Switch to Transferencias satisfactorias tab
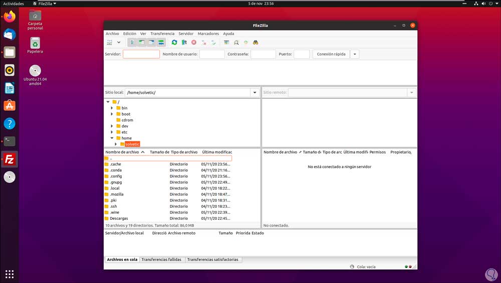The image size is (501, 283). pyautogui.click(x=213, y=259)
